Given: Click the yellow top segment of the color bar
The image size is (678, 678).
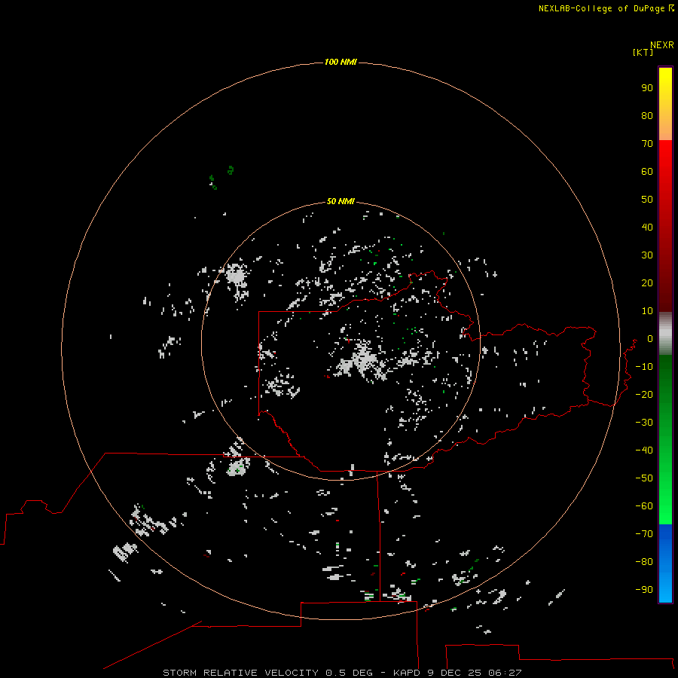Looking at the screenshot, I should (665, 104).
